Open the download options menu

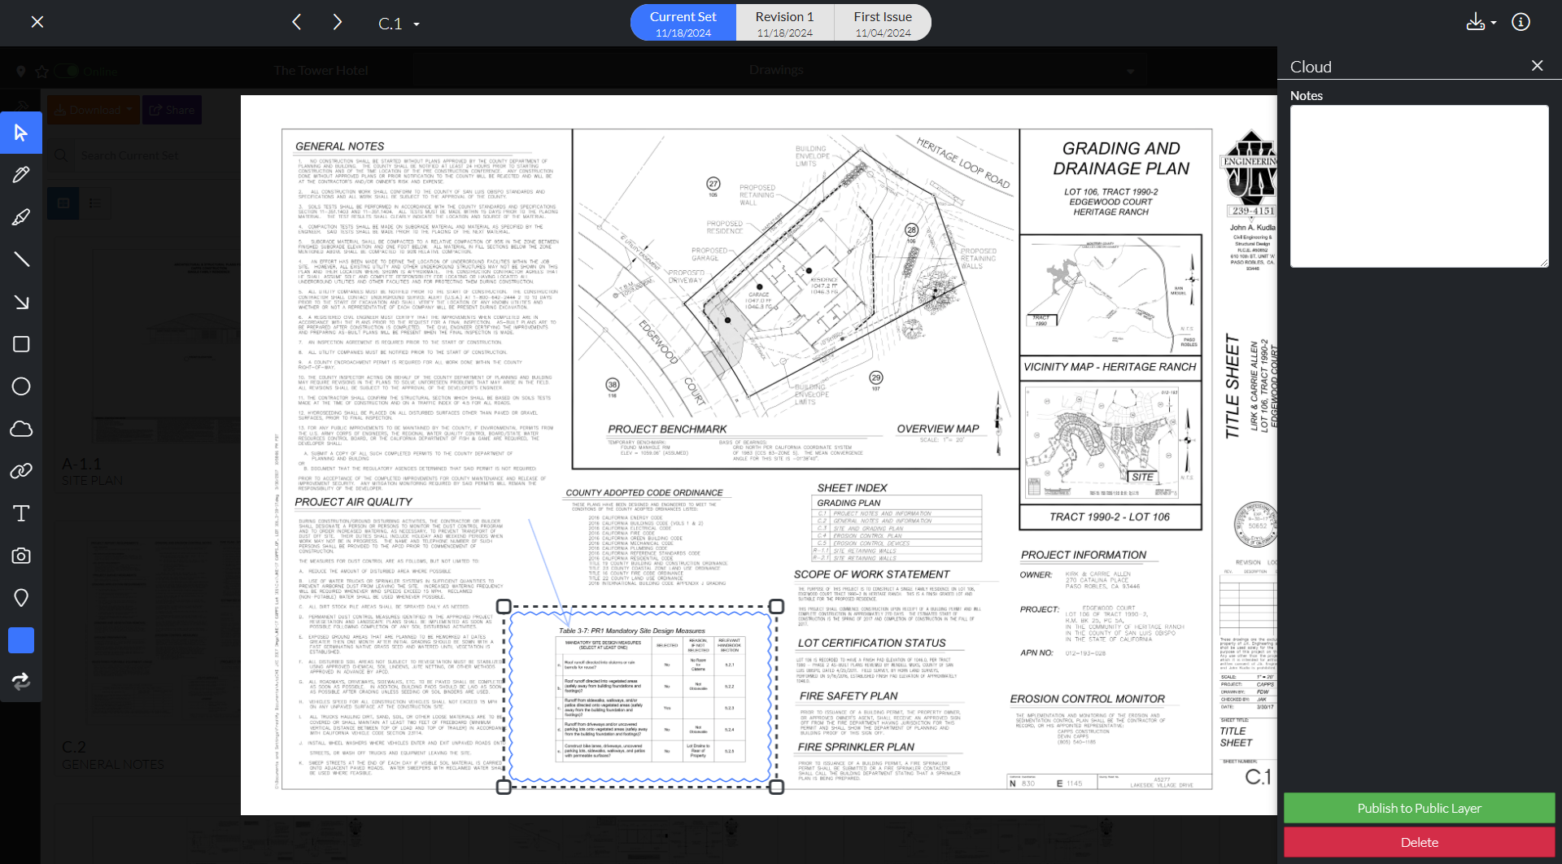[1481, 22]
